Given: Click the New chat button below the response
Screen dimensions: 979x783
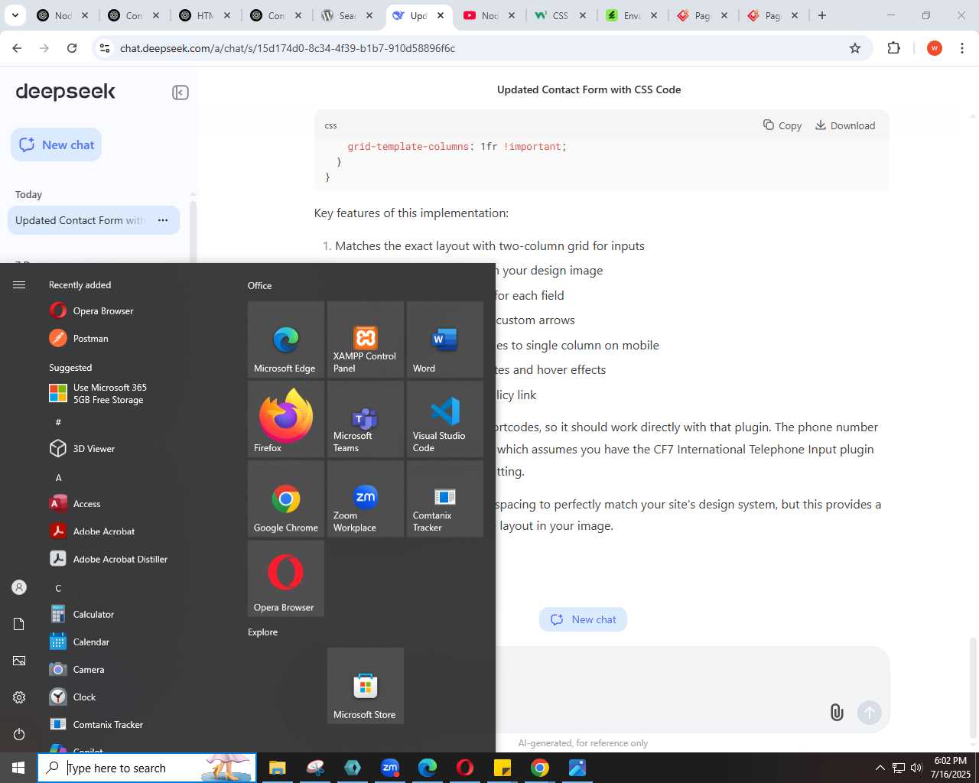Looking at the screenshot, I should click(x=583, y=619).
